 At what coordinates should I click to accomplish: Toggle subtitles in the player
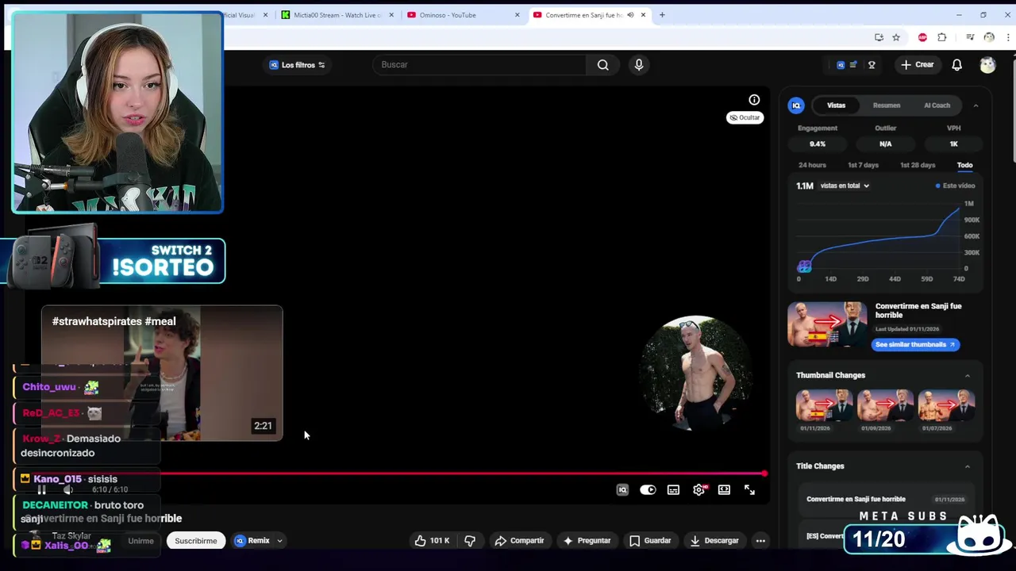673,490
